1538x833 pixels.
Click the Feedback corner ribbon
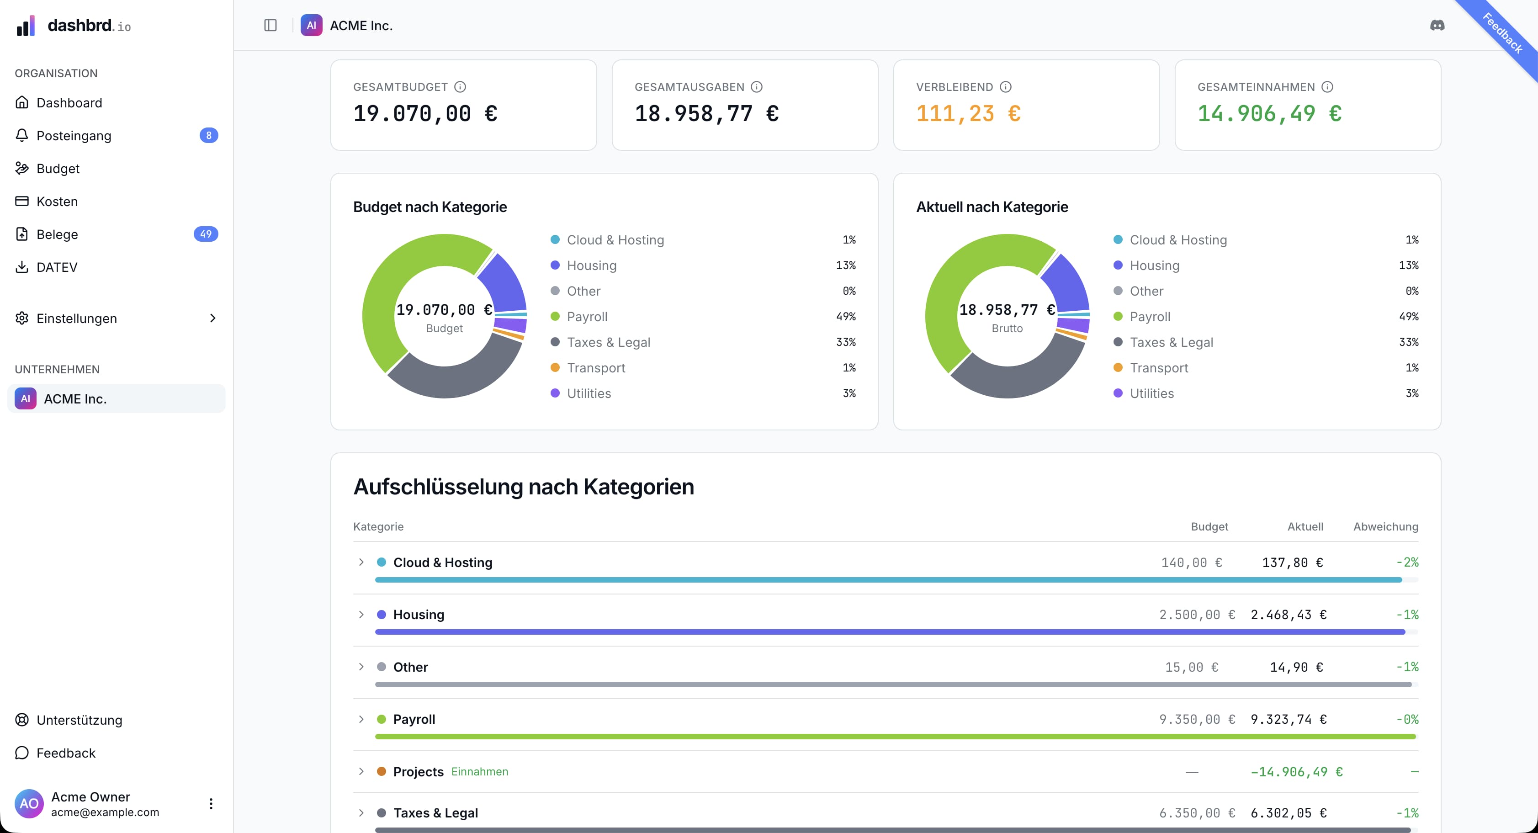coord(1502,34)
